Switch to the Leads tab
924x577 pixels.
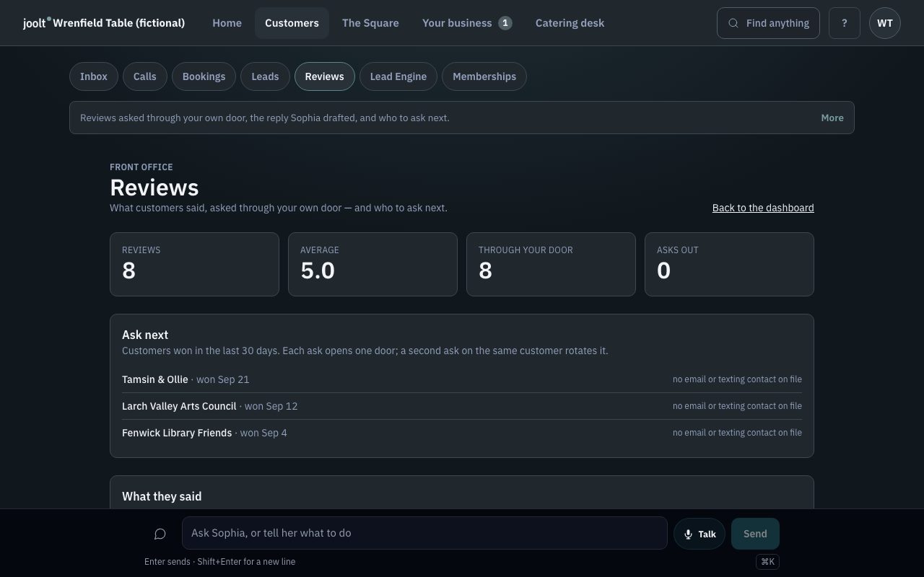[265, 76]
